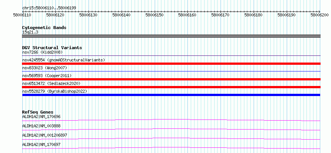Click ruler position 58006130
331x153 pixels.
pyautogui.click(x=89, y=15)
